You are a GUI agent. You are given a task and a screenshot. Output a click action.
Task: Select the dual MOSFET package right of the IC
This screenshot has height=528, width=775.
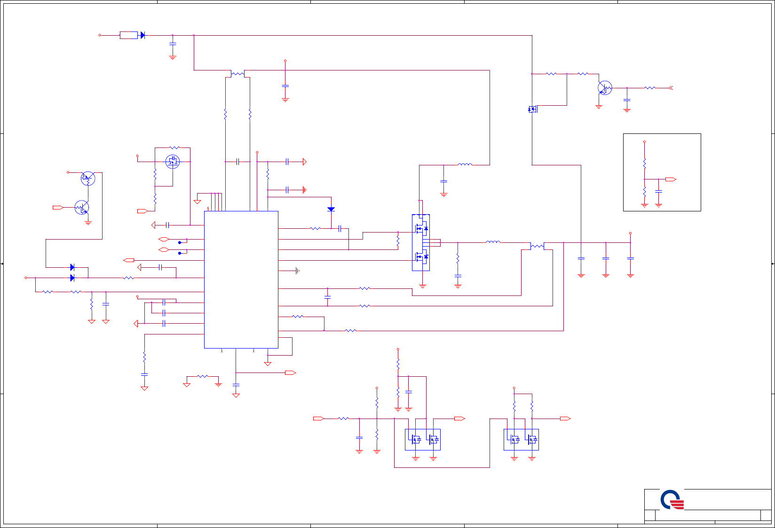(x=421, y=242)
